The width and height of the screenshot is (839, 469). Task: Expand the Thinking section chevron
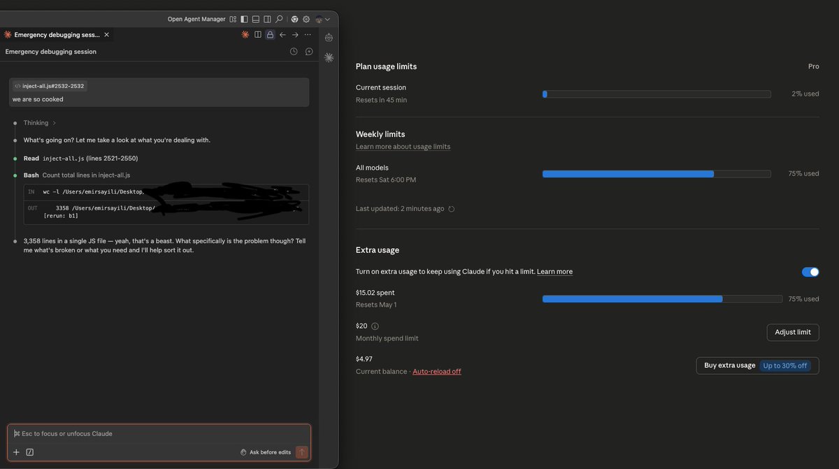pyautogui.click(x=54, y=123)
